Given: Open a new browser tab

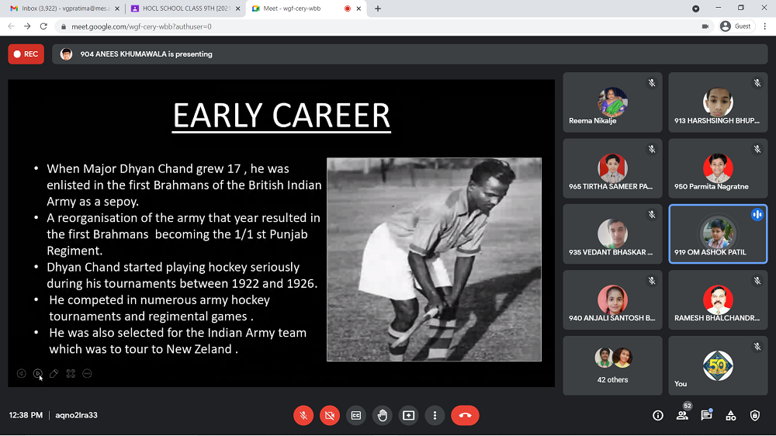Looking at the screenshot, I should click(378, 9).
